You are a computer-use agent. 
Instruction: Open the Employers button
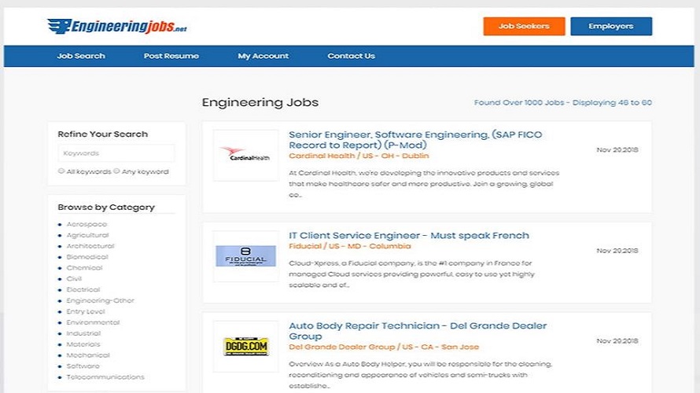(x=610, y=26)
